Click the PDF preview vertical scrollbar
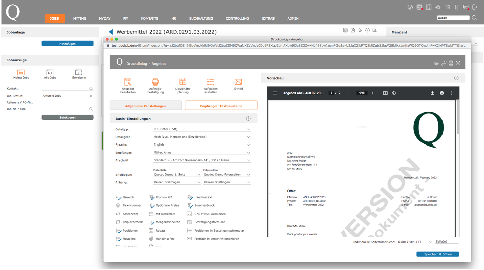This screenshot has height=270, width=484. click(457, 117)
